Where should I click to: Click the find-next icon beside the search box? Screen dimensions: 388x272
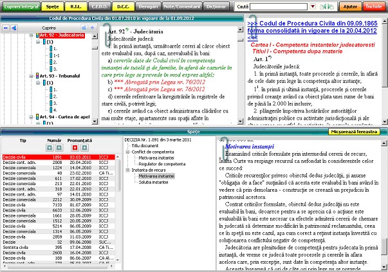pos(331,6)
